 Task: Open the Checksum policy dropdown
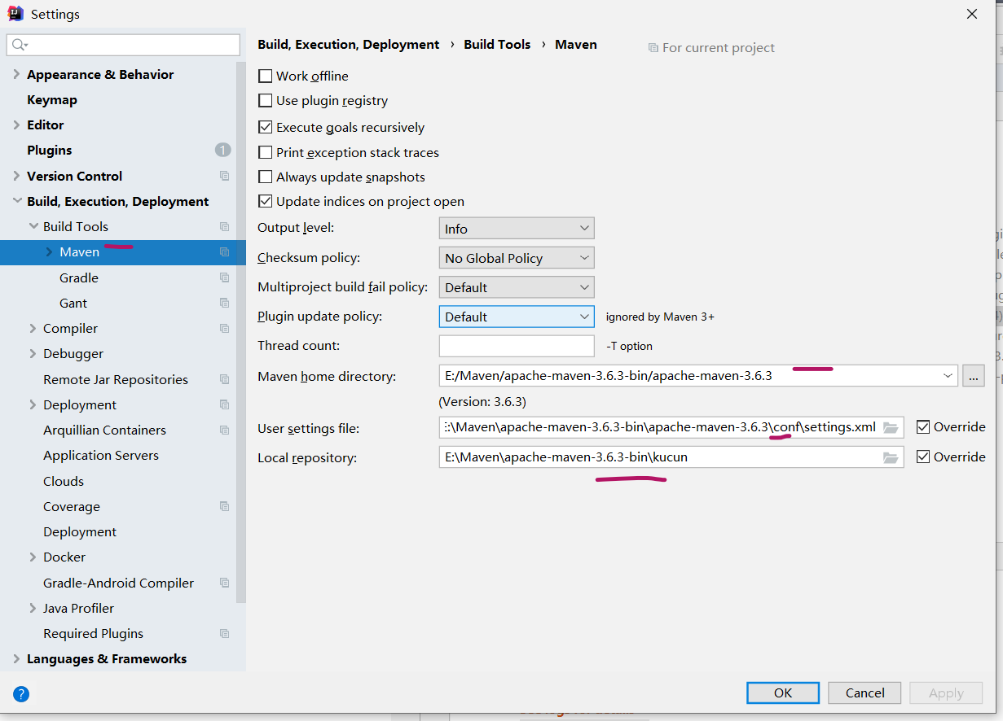point(517,258)
